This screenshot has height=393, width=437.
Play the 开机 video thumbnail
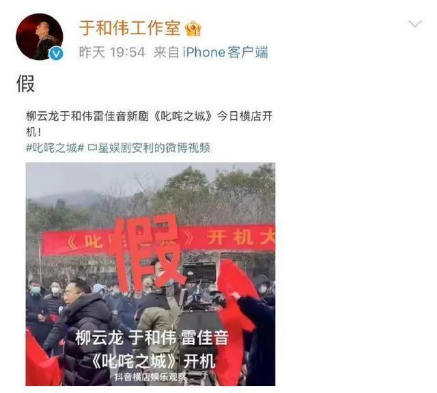(150, 274)
